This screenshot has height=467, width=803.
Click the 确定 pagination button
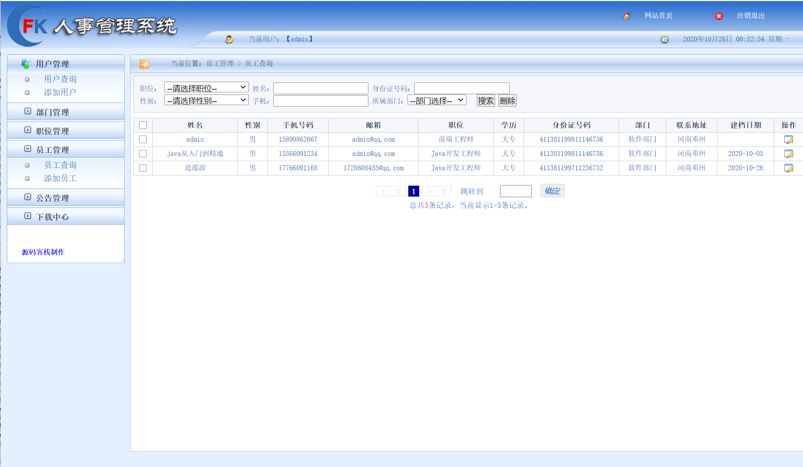pos(552,191)
